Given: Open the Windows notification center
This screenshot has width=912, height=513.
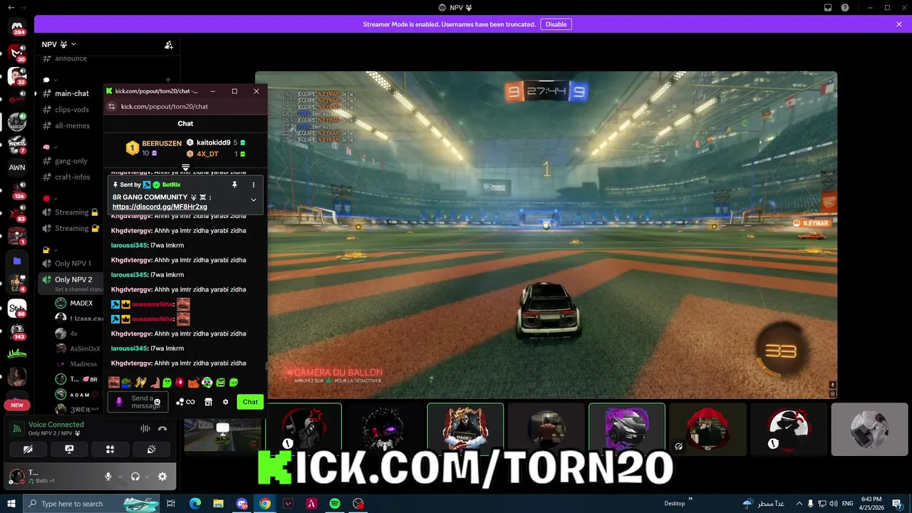Looking at the screenshot, I should coord(897,504).
